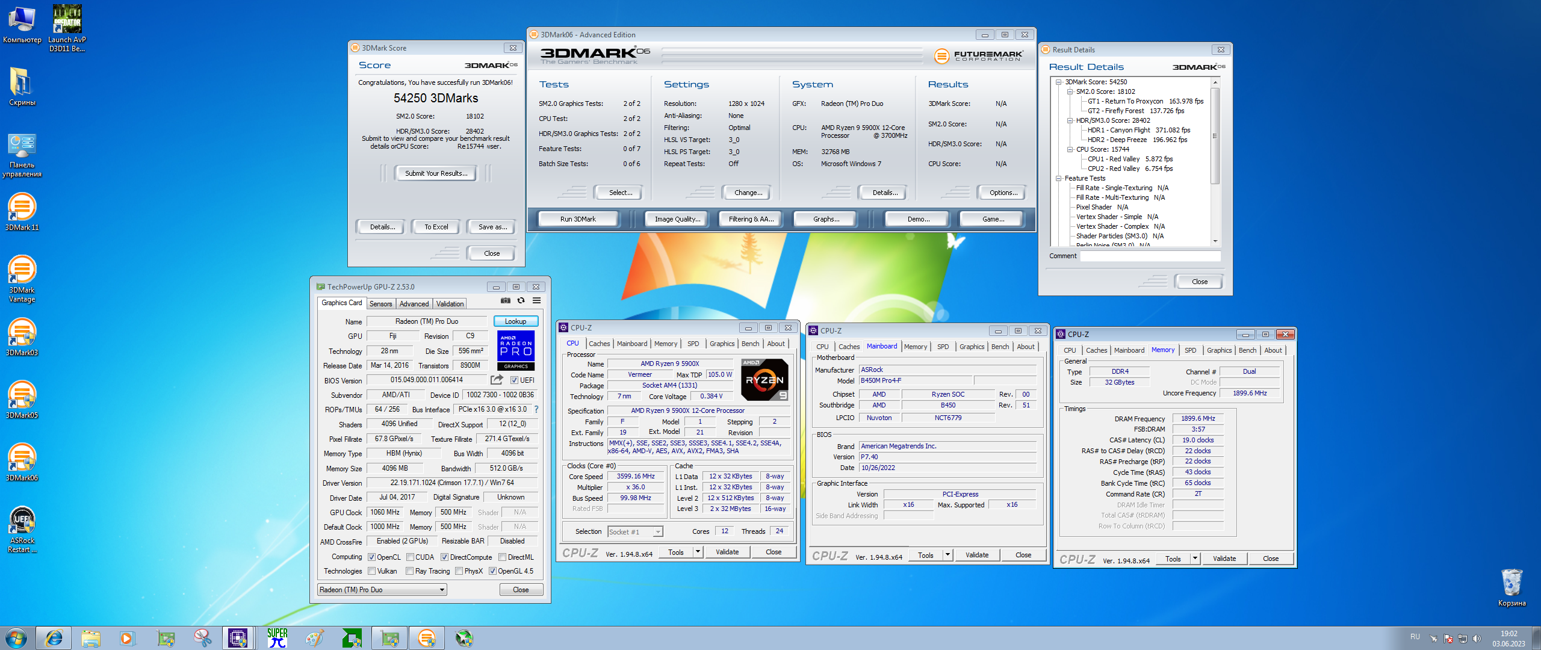1541x650 pixels.
Task: Toggle the CUDA checkbox in GPU-Z
Action: click(x=410, y=557)
